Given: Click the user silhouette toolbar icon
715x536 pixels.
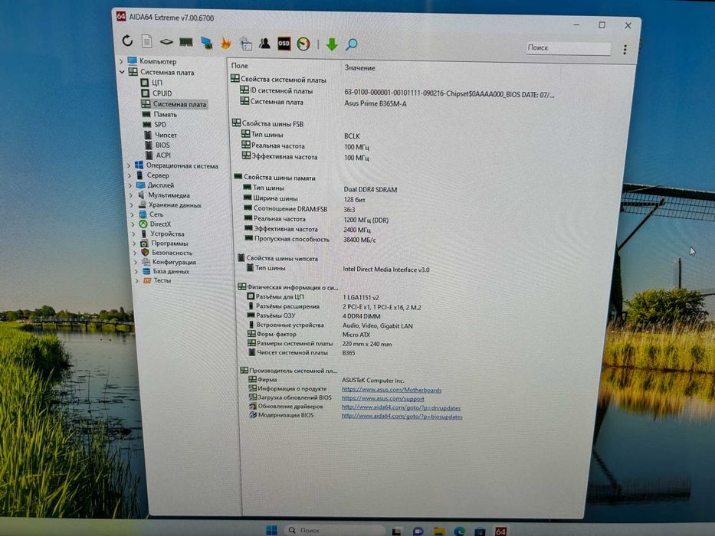Looking at the screenshot, I should tap(264, 44).
